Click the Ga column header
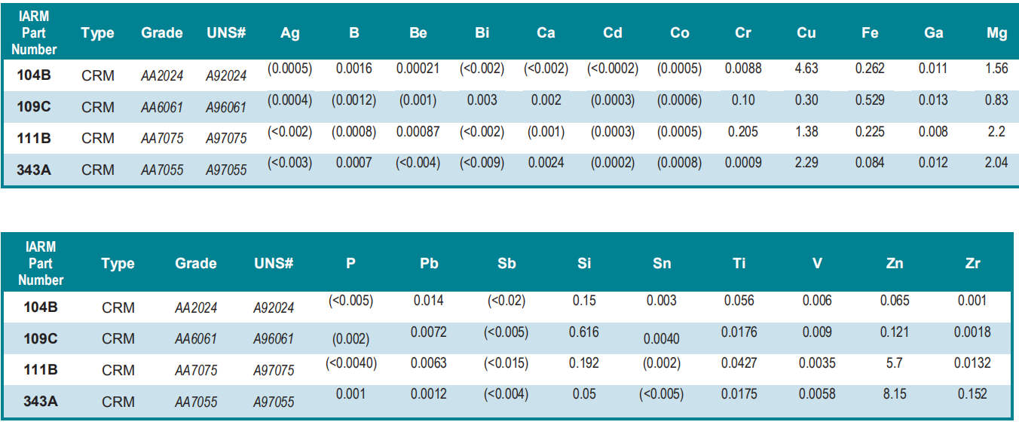Image resolution: width=1019 pixels, height=422 pixels. [x=933, y=33]
